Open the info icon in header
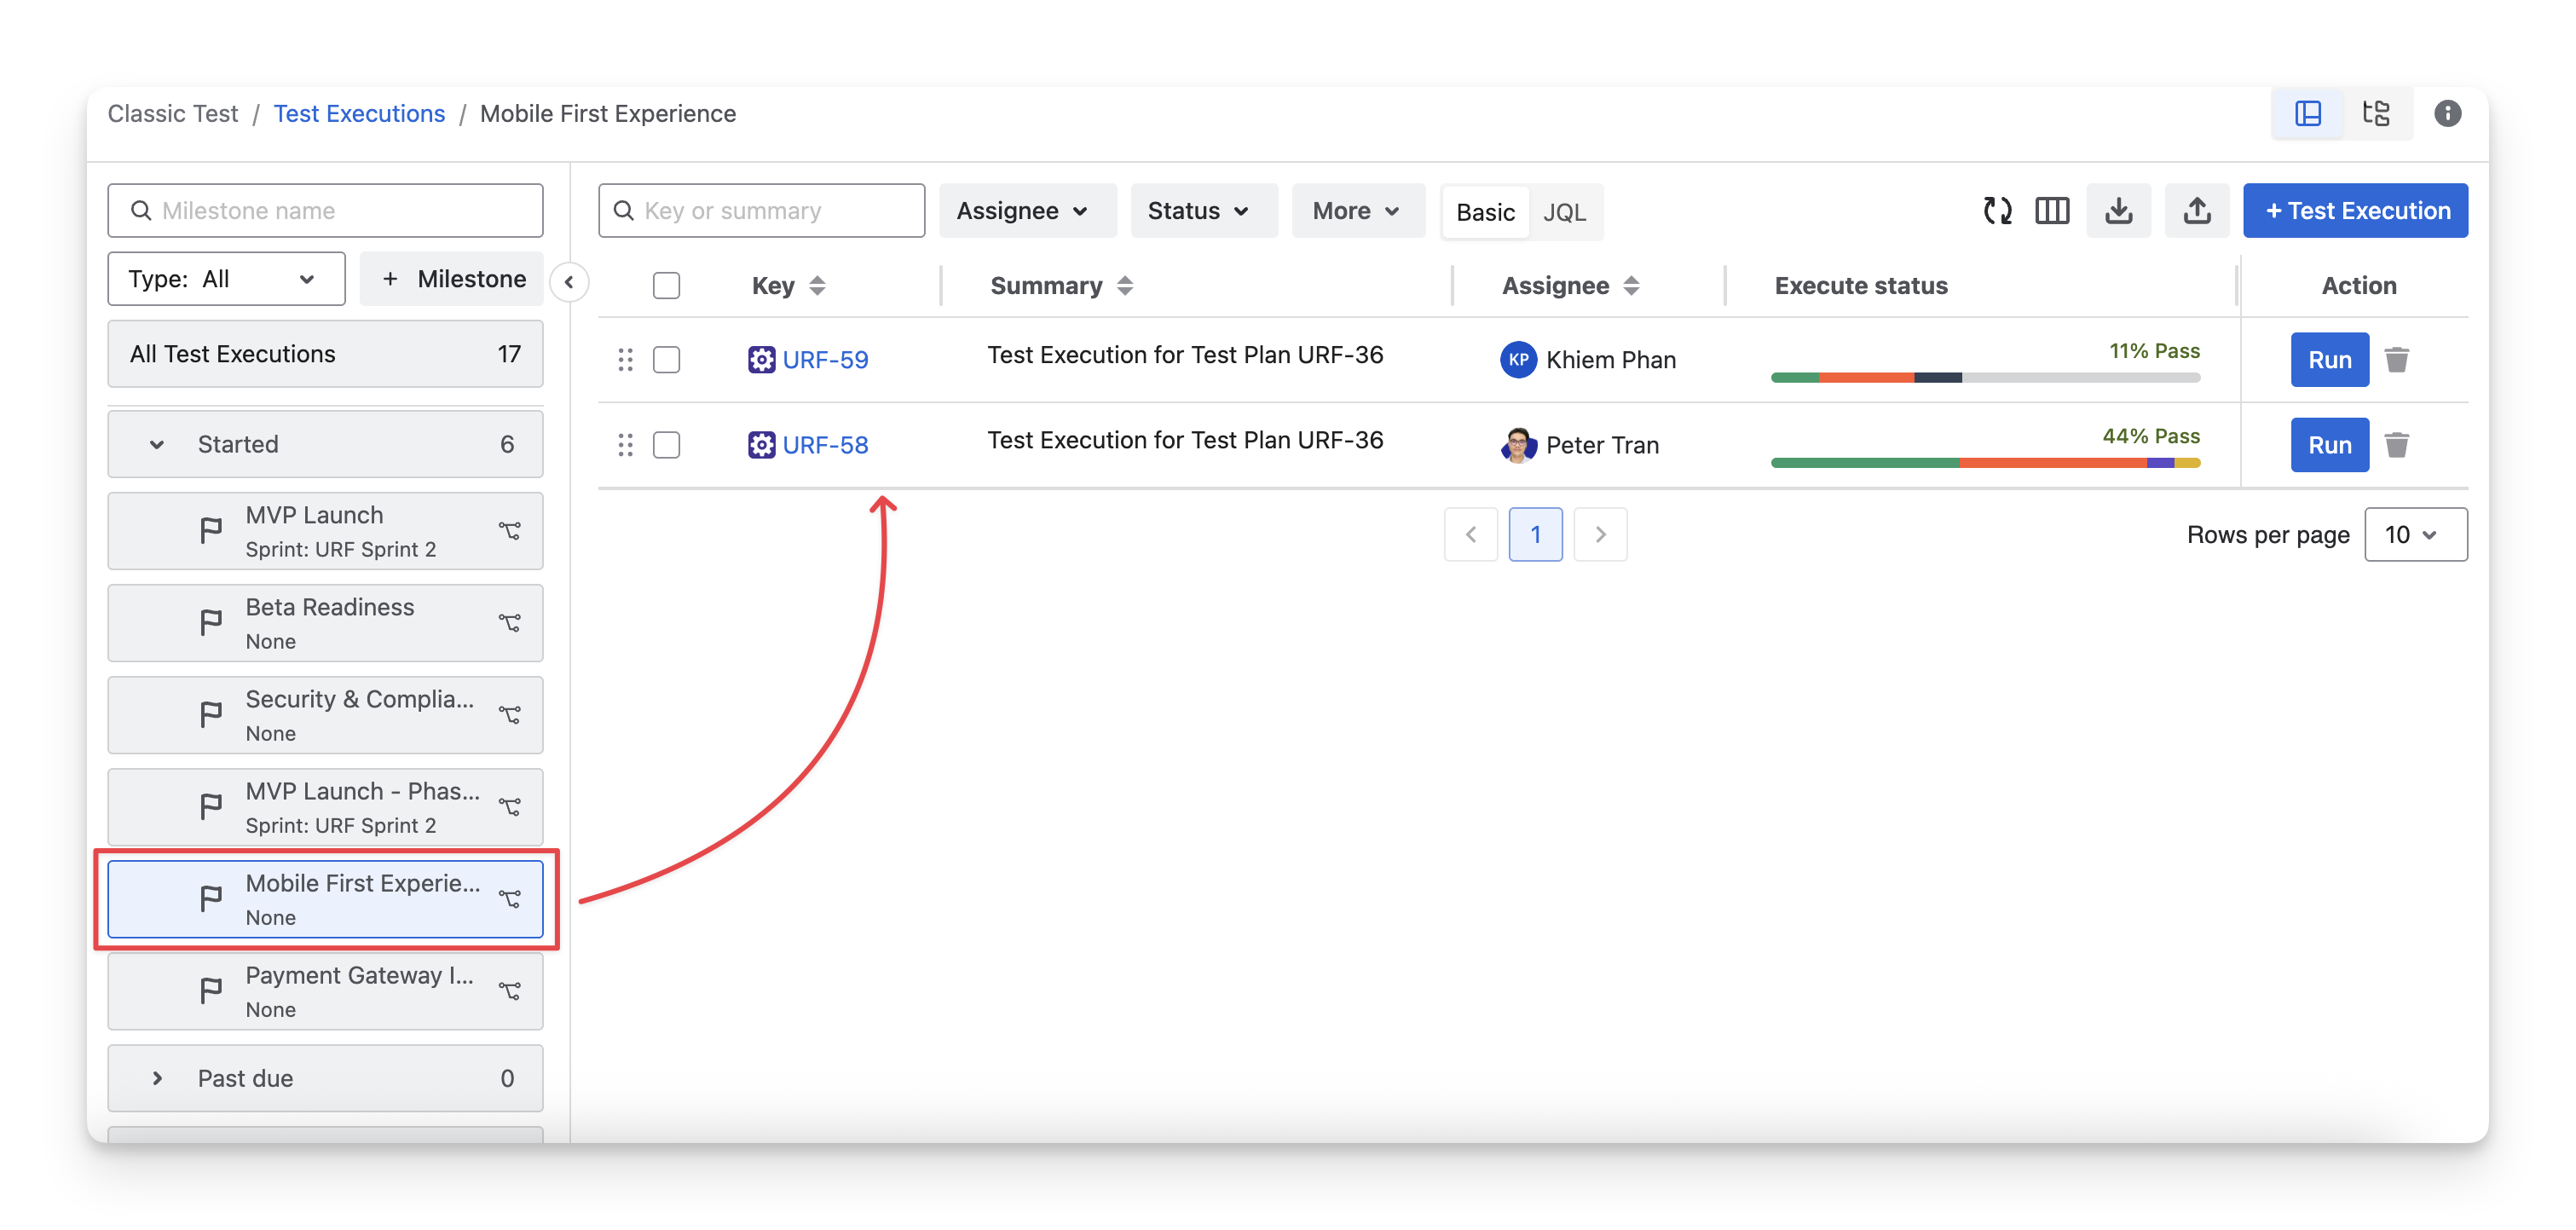Viewport: 2576px width, 1230px height. (2447, 114)
